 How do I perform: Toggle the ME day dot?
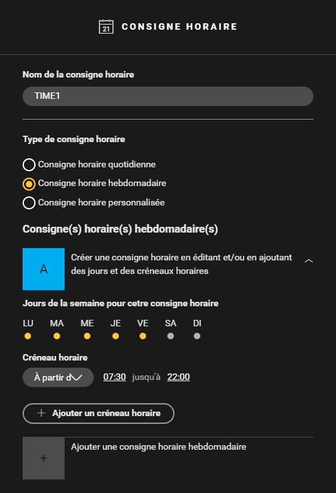(87, 336)
